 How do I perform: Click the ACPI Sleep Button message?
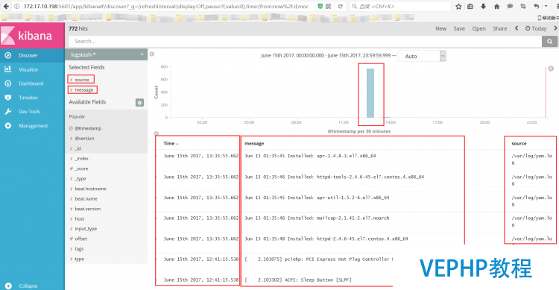tap(297, 280)
